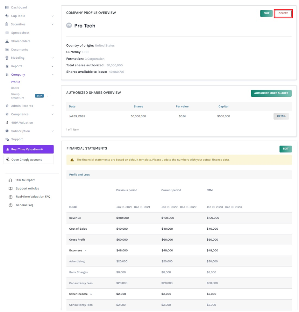
Task: Open General FAQ link
Action: coord(24,205)
